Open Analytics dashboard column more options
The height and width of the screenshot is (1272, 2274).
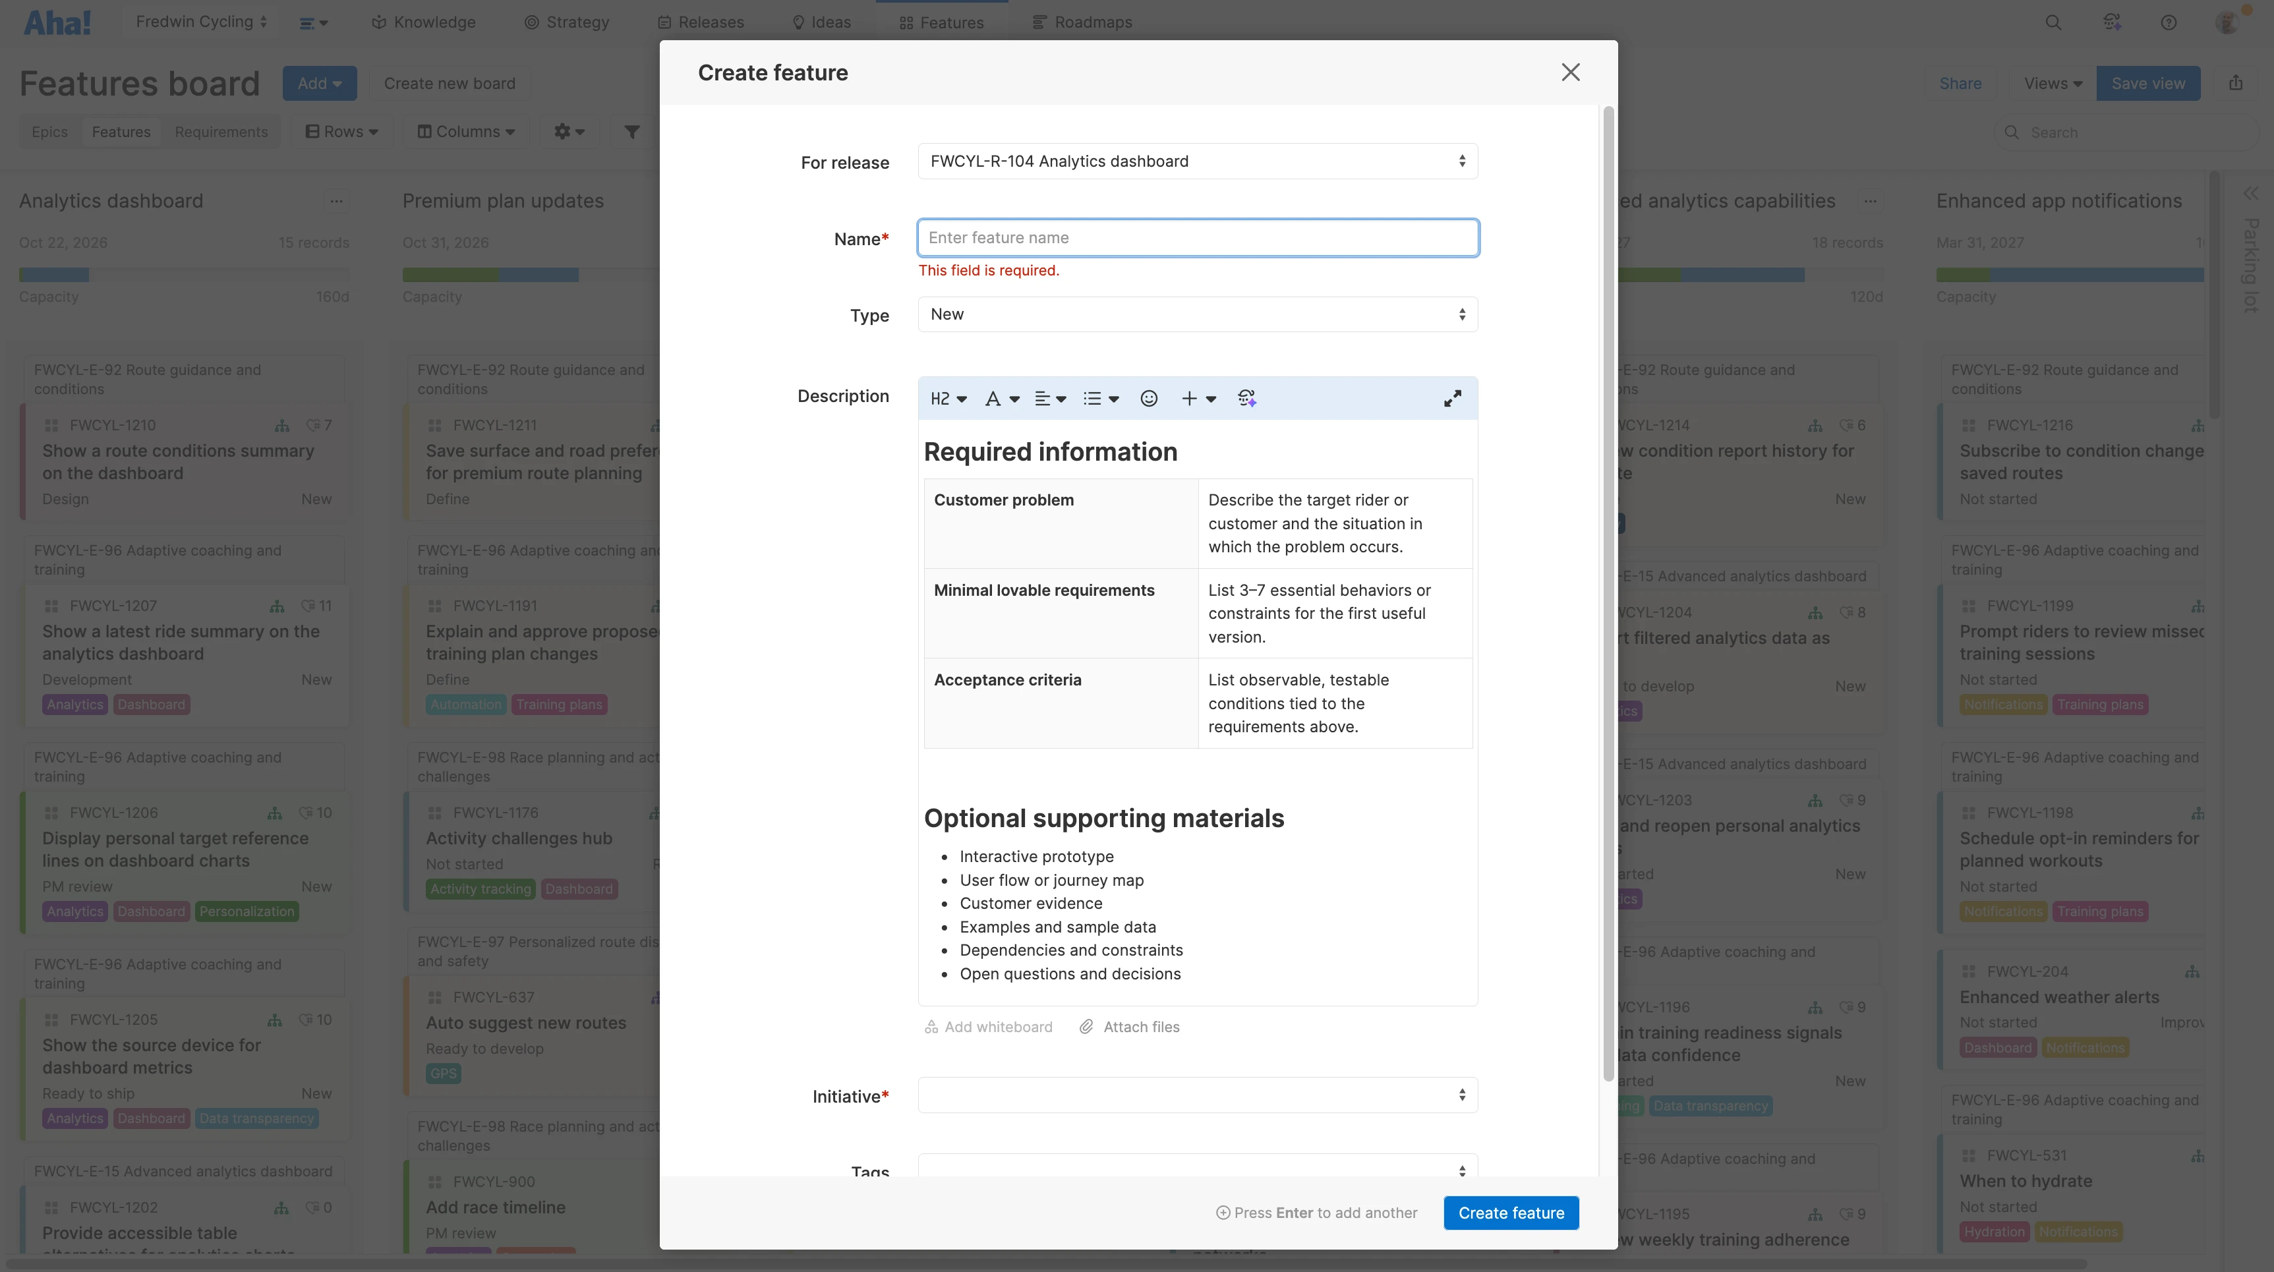coord(336,202)
